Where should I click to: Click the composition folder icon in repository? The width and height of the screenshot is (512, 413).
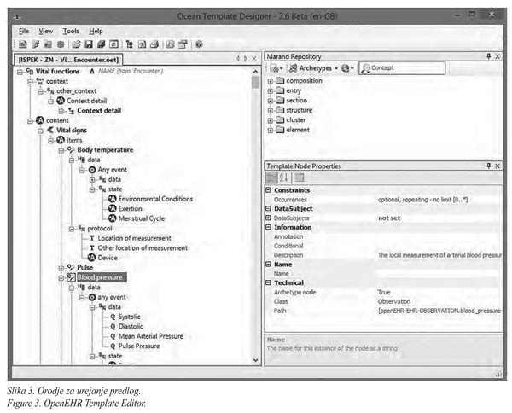[x=280, y=81]
